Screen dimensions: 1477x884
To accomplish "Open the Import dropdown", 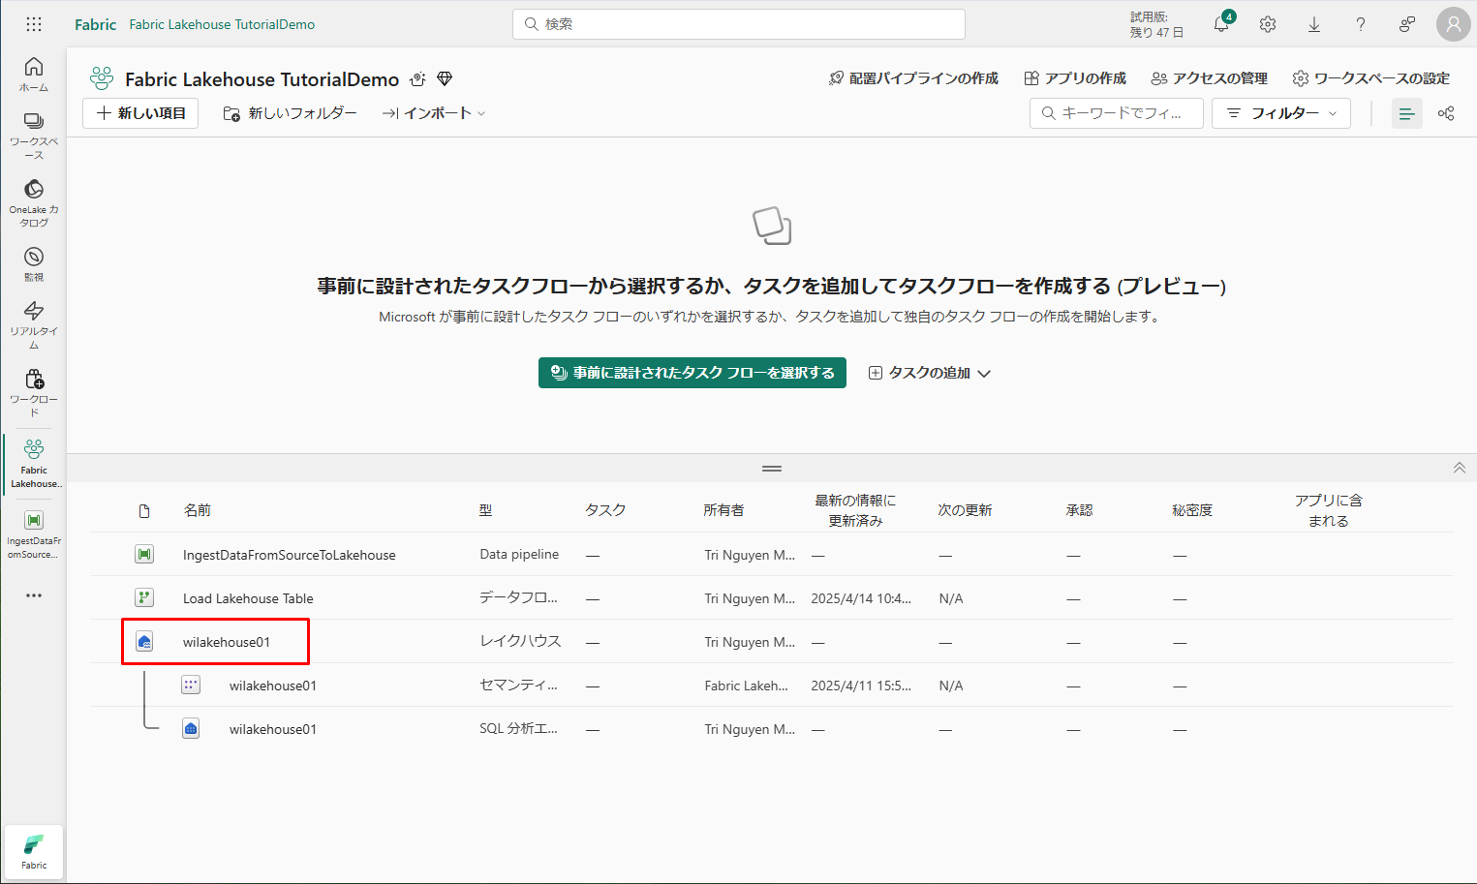I will coord(434,113).
